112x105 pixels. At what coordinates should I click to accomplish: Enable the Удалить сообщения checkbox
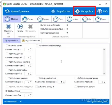click(37, 78)
